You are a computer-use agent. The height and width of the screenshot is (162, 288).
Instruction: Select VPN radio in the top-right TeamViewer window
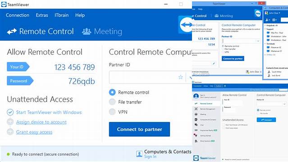click(x=223, y=52)
